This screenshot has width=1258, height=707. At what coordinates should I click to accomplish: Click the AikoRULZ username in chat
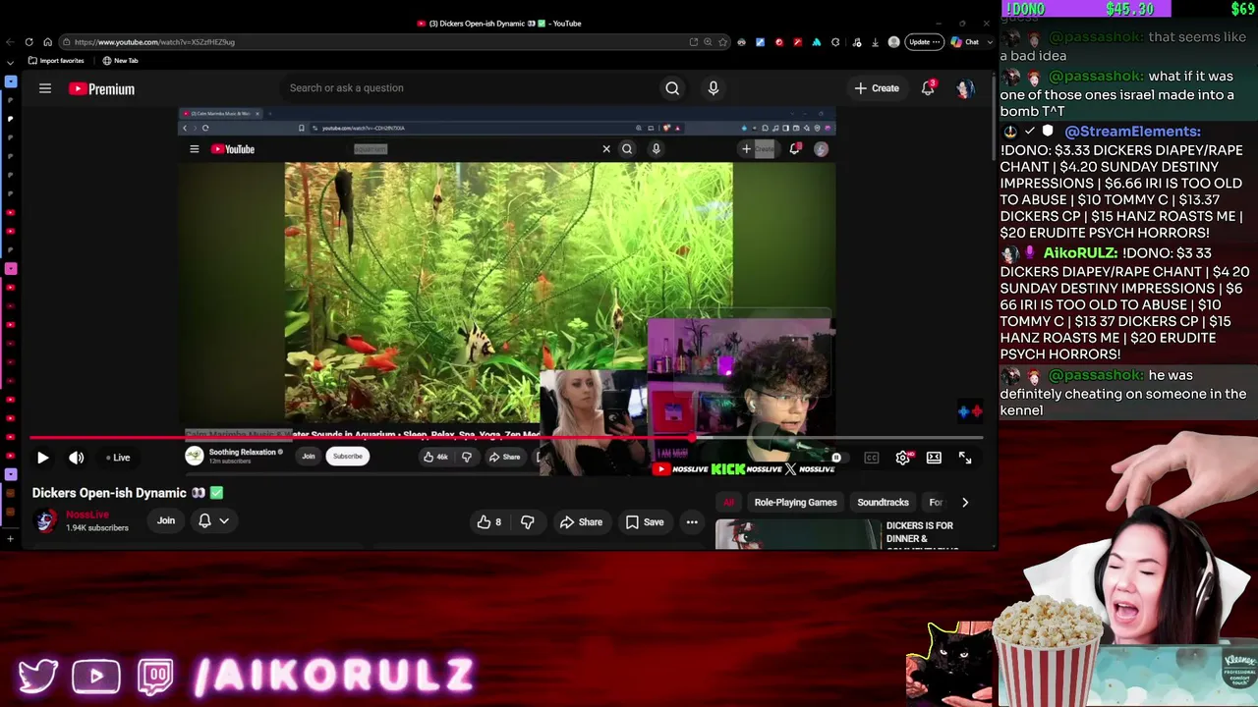pyautogui.click(x=1081, y=253)
